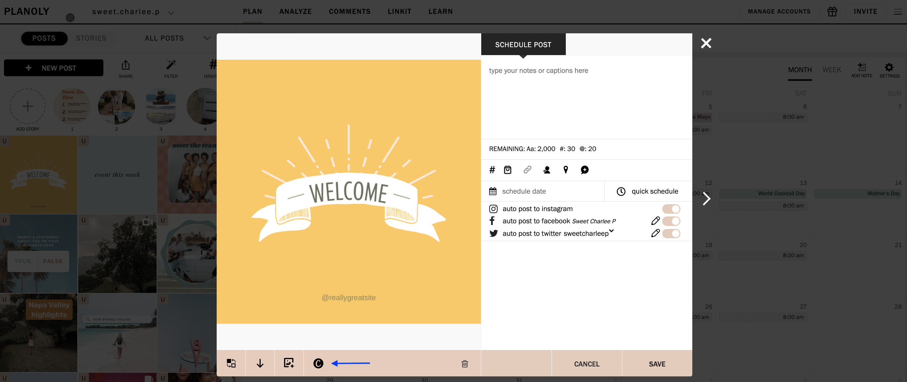
Task: Edit the twitter account with the pencil icon
Action: click(655, 233)
